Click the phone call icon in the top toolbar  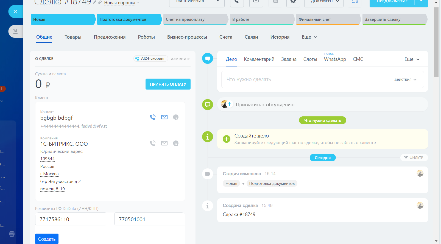pos(237,2)
